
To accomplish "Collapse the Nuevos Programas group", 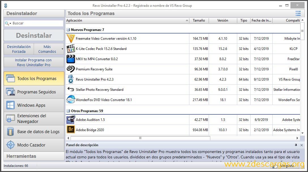I will pos(68,30).
